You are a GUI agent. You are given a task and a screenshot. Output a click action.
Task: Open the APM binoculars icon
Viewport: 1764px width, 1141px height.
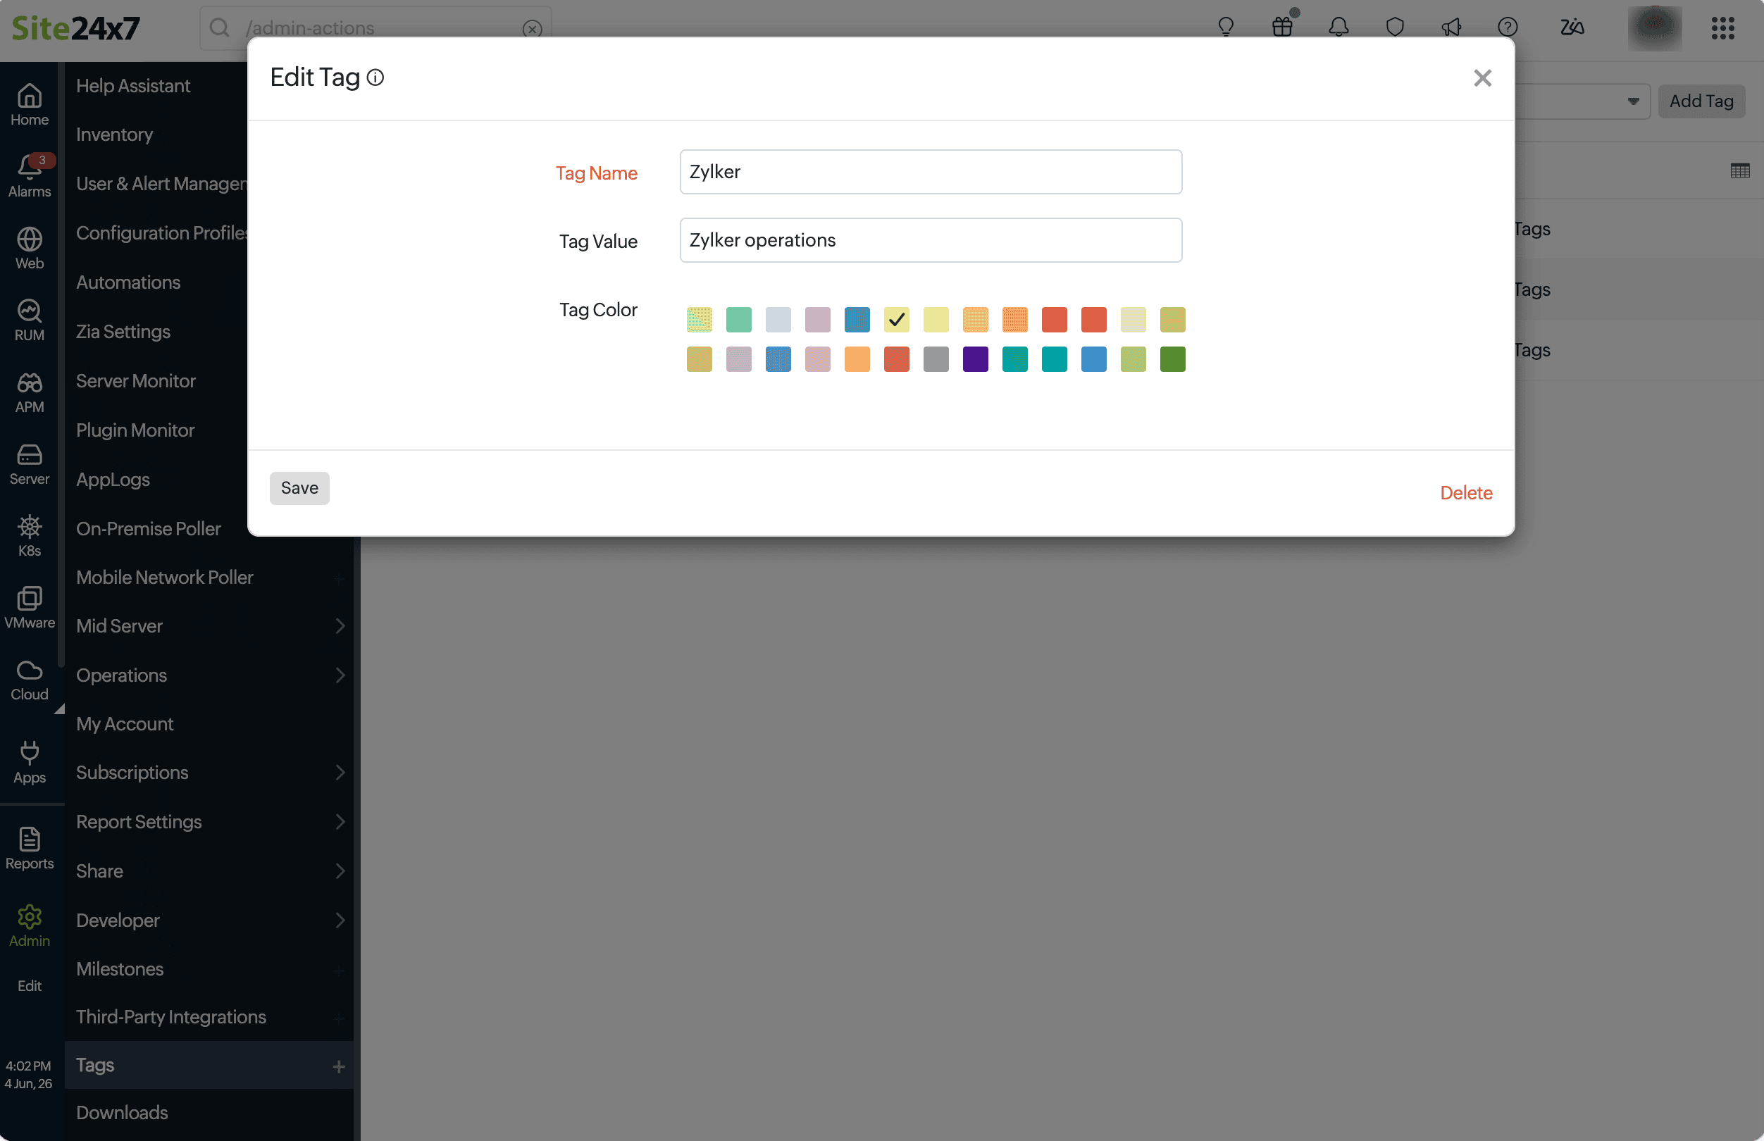(30, 392)
